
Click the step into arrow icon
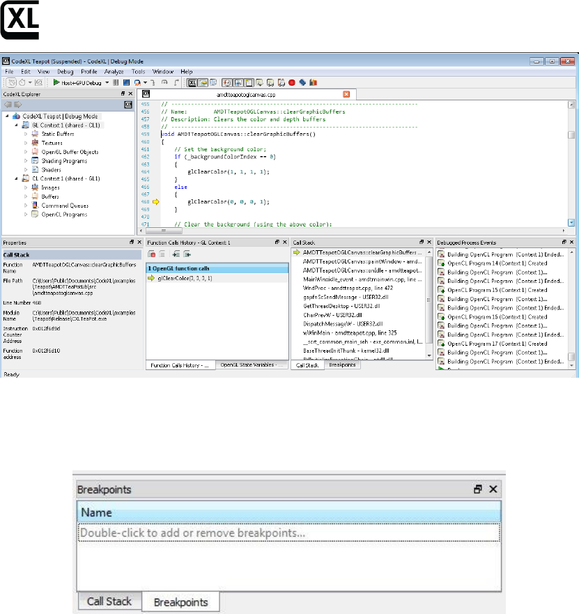click(153, 83)
